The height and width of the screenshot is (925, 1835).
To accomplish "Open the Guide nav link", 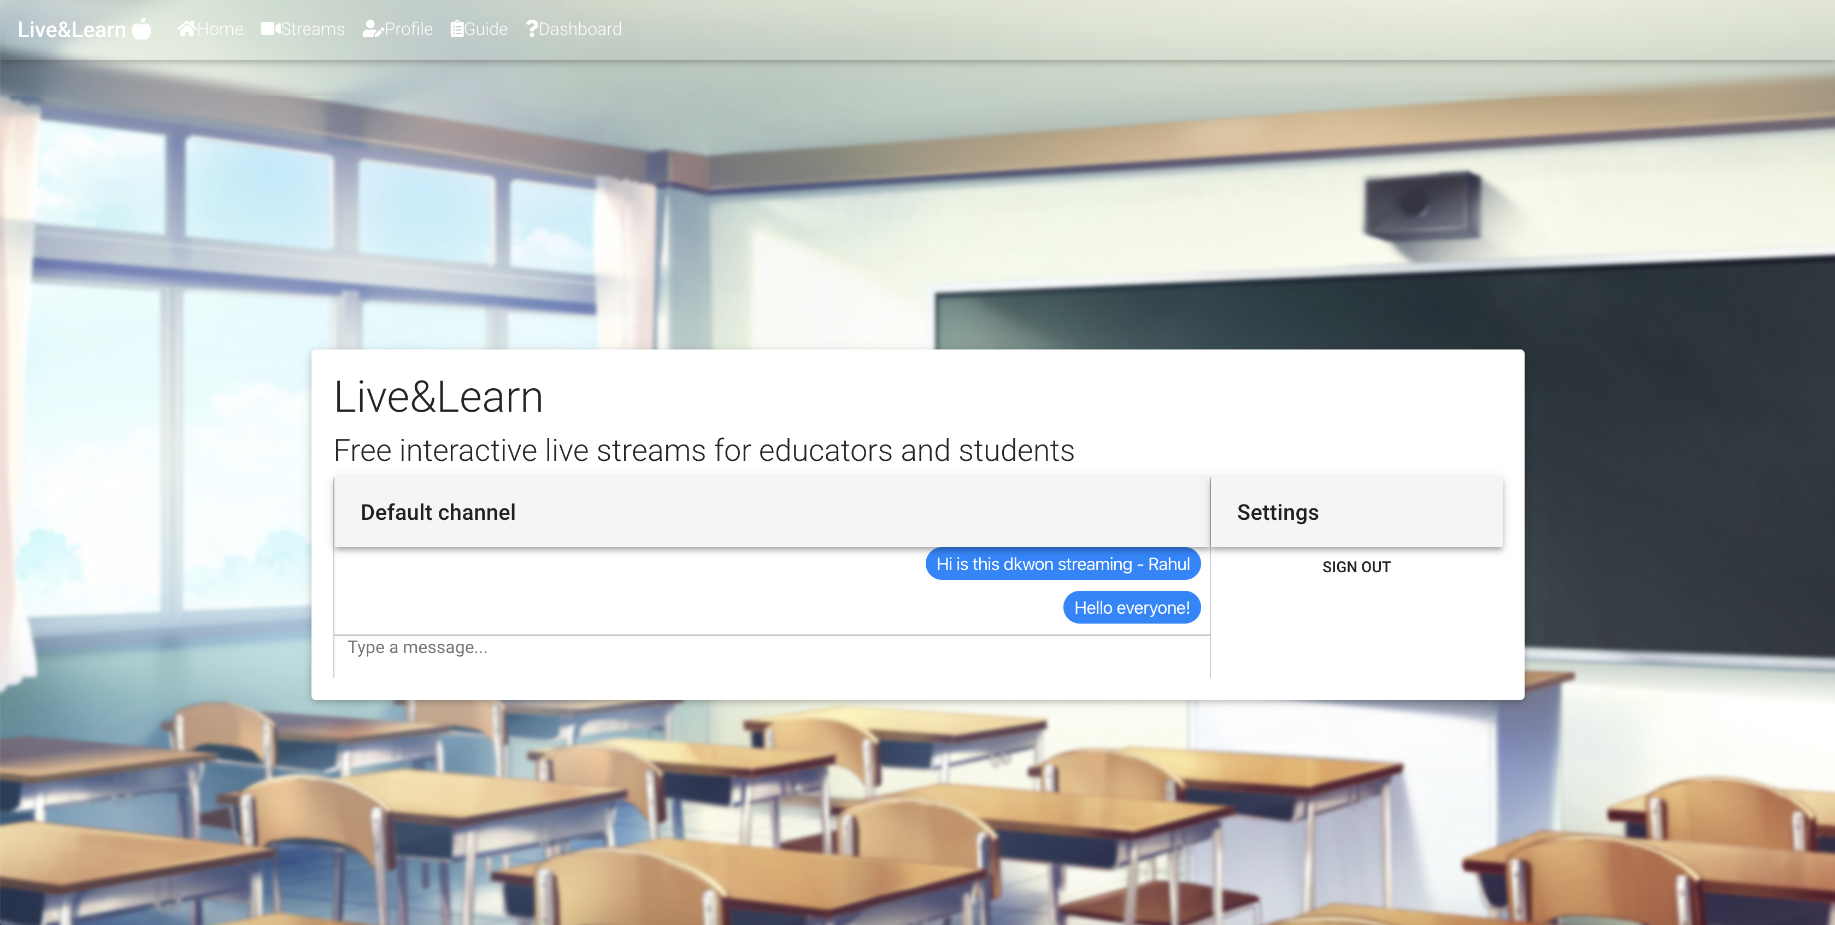I will coord(486,29).
